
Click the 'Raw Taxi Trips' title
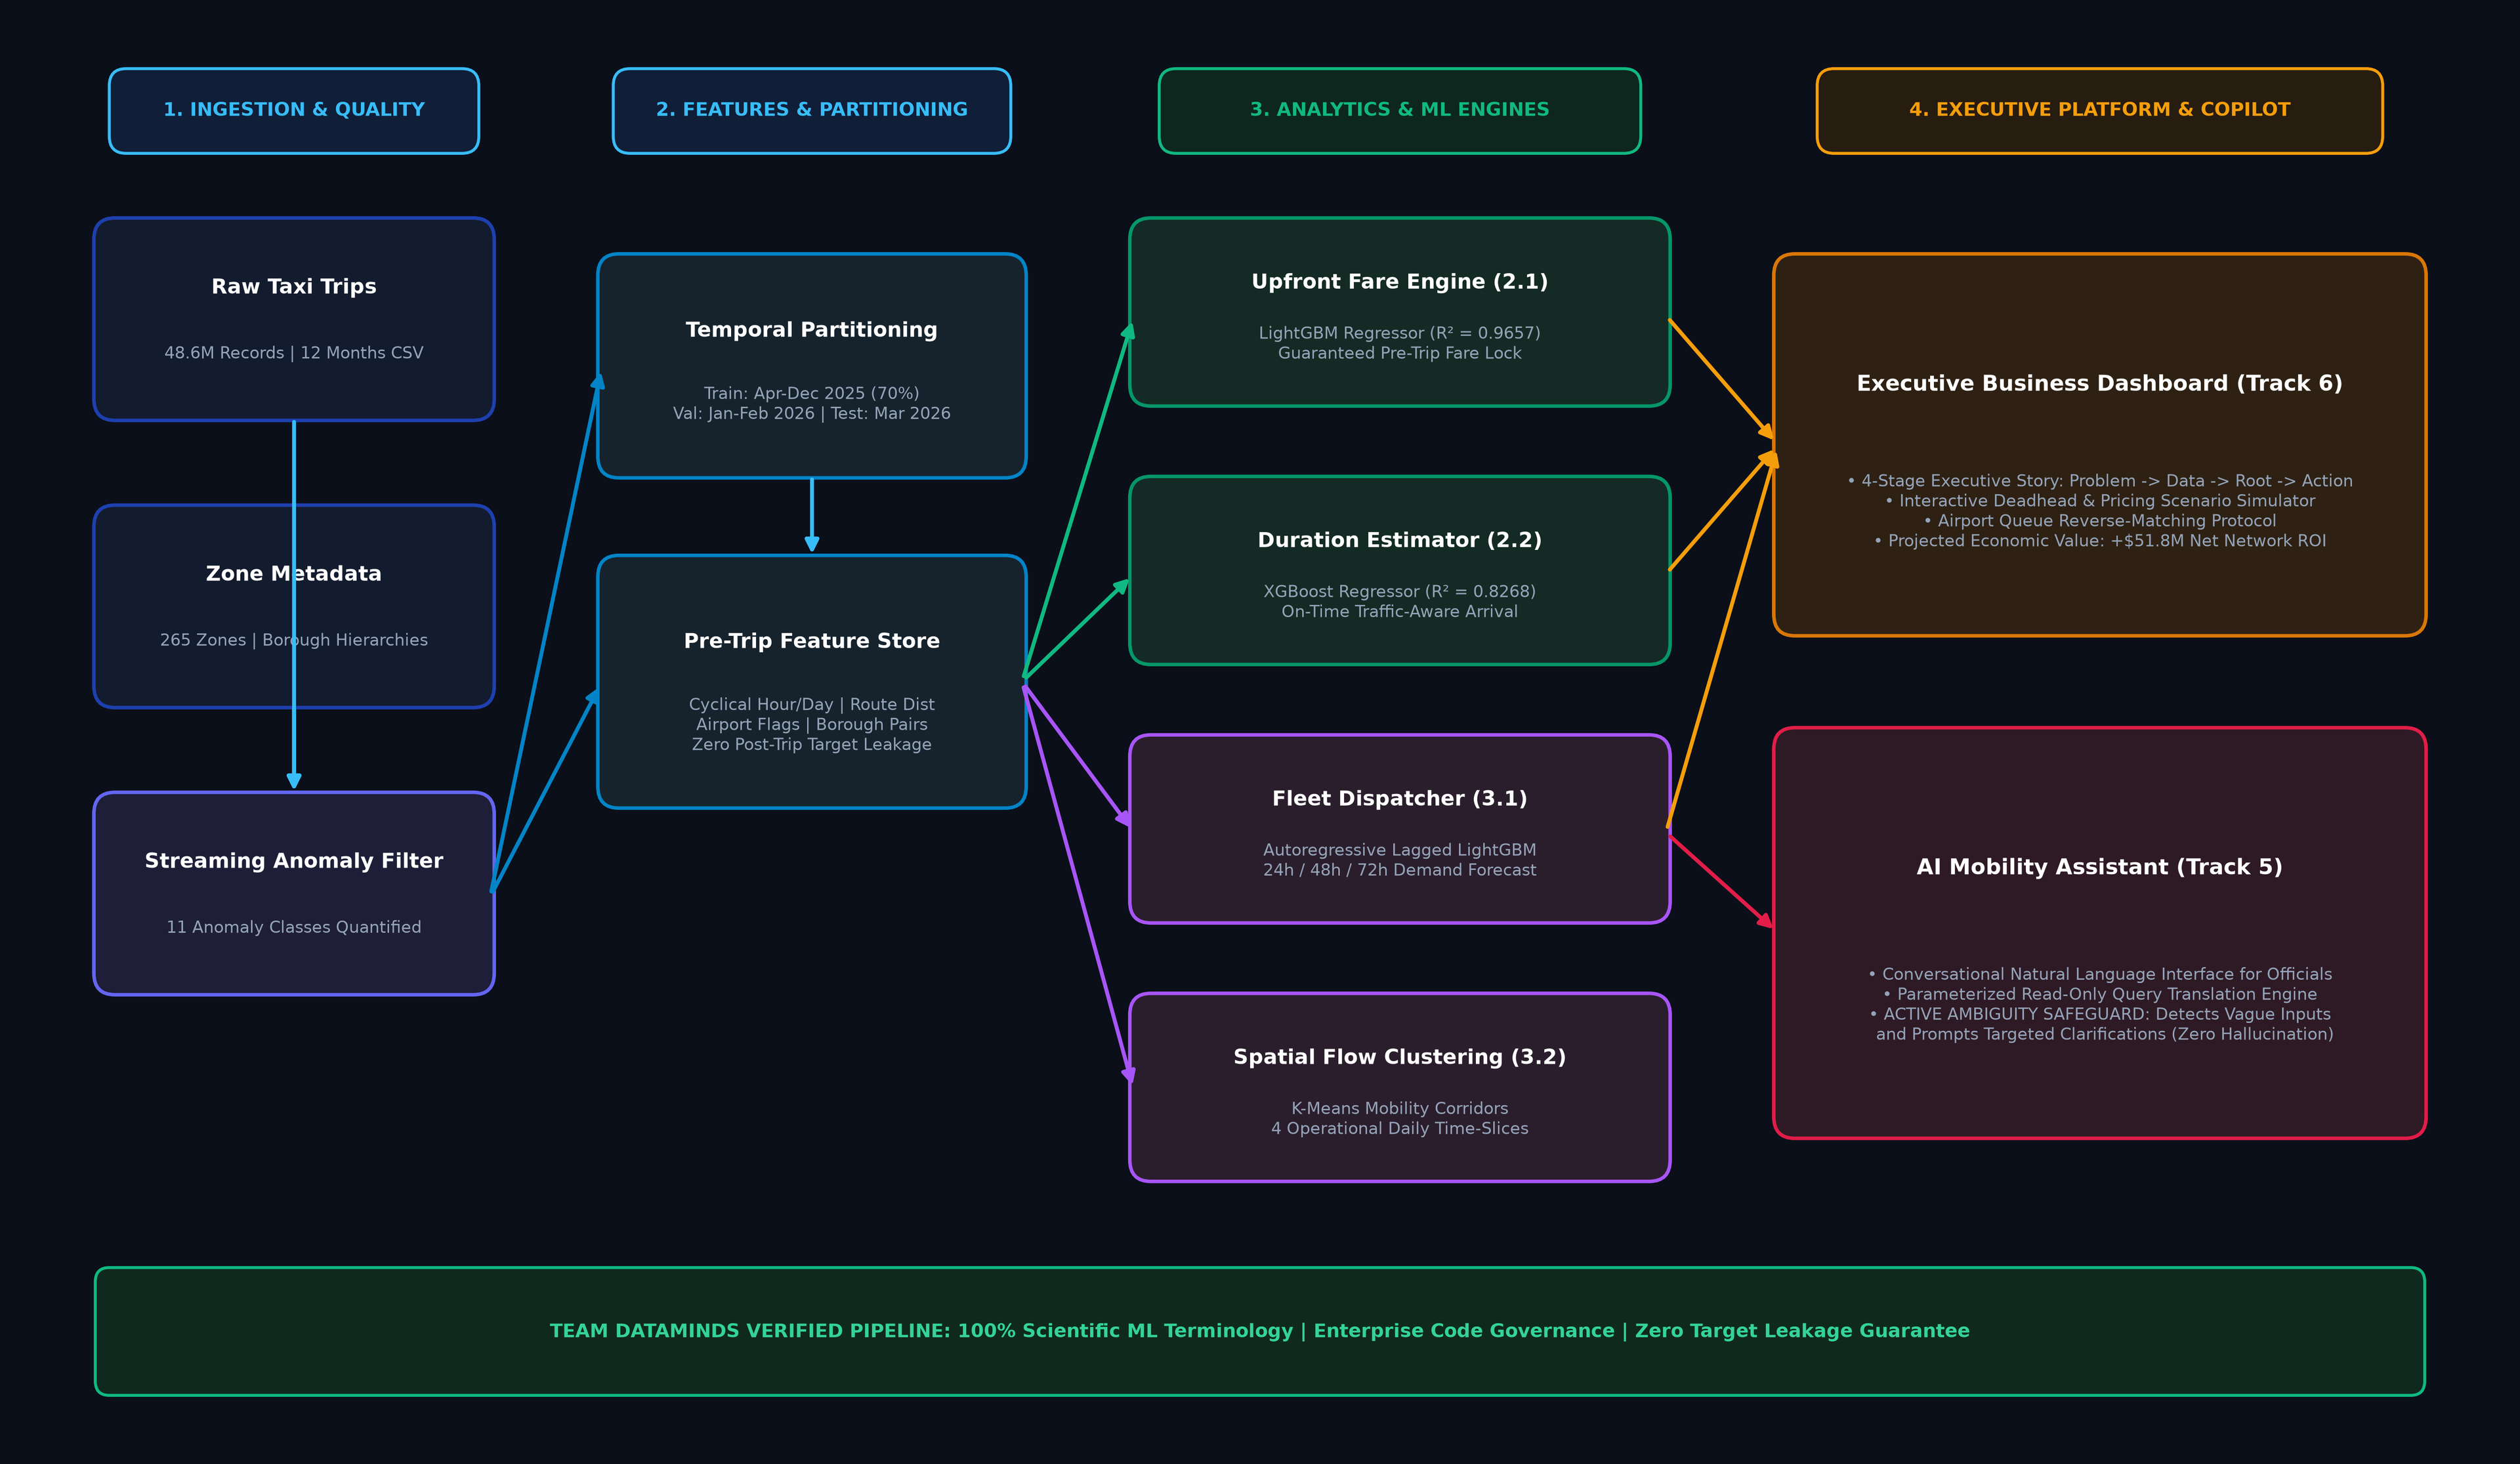pyautogui.click(x=294, y=287)
